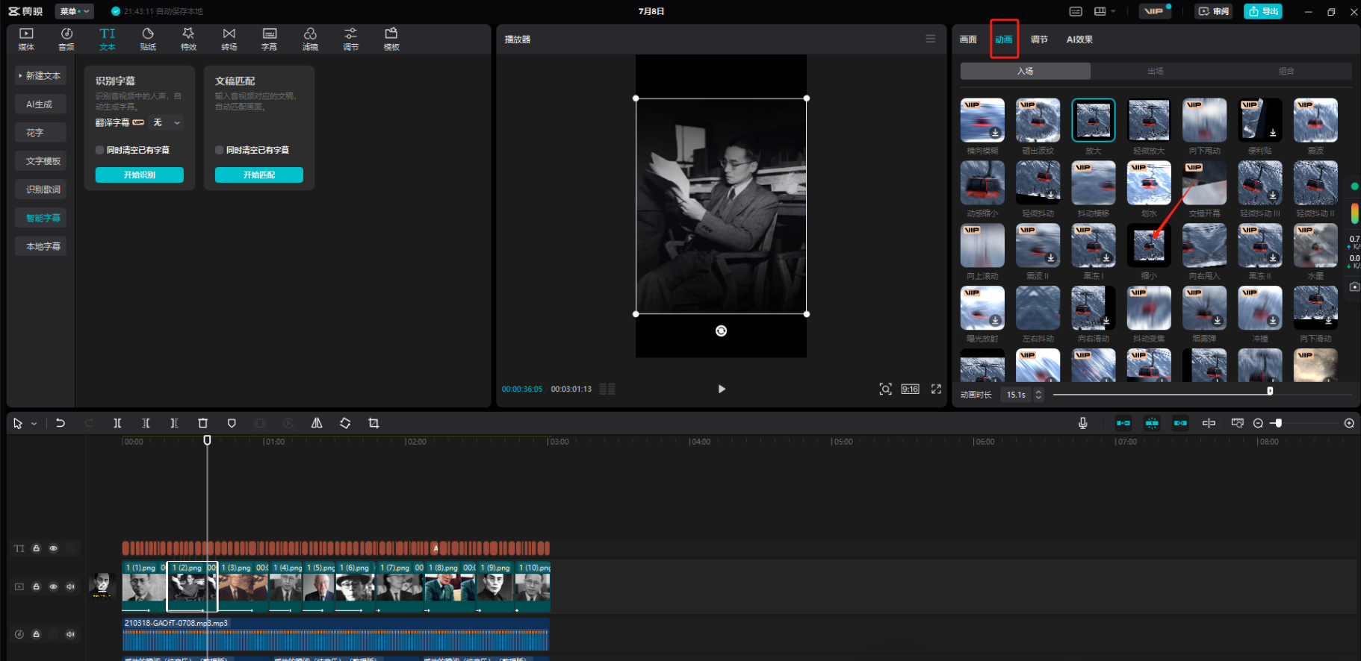This screenshot has width=1361, height=661.
Task: Toggle main track magnet snapping
Action: pyautogui.click(x=1123, y=423)
